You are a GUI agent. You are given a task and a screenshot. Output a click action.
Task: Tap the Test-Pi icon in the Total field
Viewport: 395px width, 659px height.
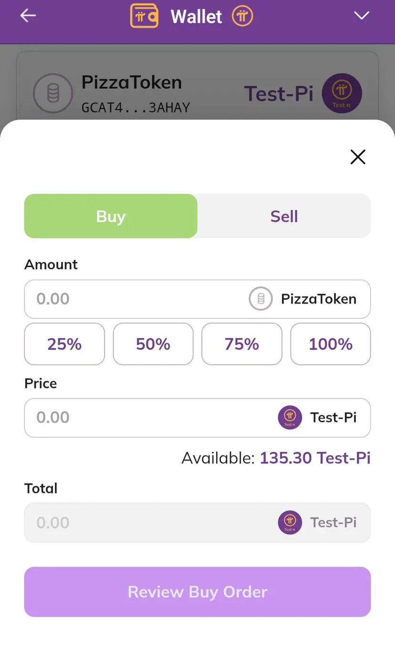point(290,523)
